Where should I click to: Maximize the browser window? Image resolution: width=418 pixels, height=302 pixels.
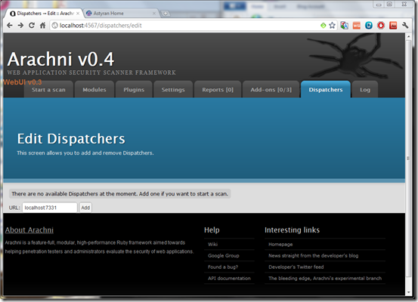coord(389,5)
